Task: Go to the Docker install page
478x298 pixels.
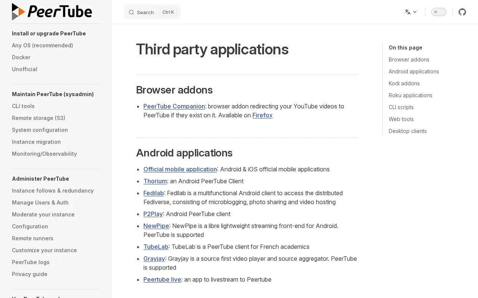Action: coord(21,57)
